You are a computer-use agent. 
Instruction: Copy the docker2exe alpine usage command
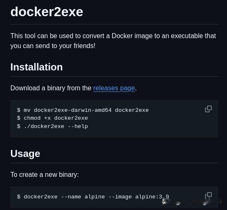(x=208, y=196)
